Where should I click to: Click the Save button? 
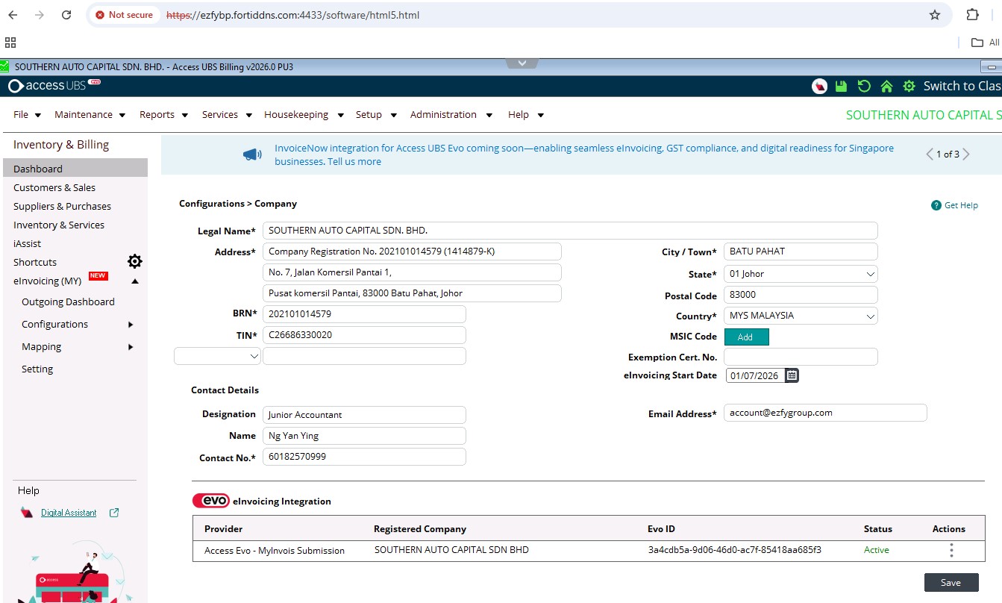(x=951, y=583)
